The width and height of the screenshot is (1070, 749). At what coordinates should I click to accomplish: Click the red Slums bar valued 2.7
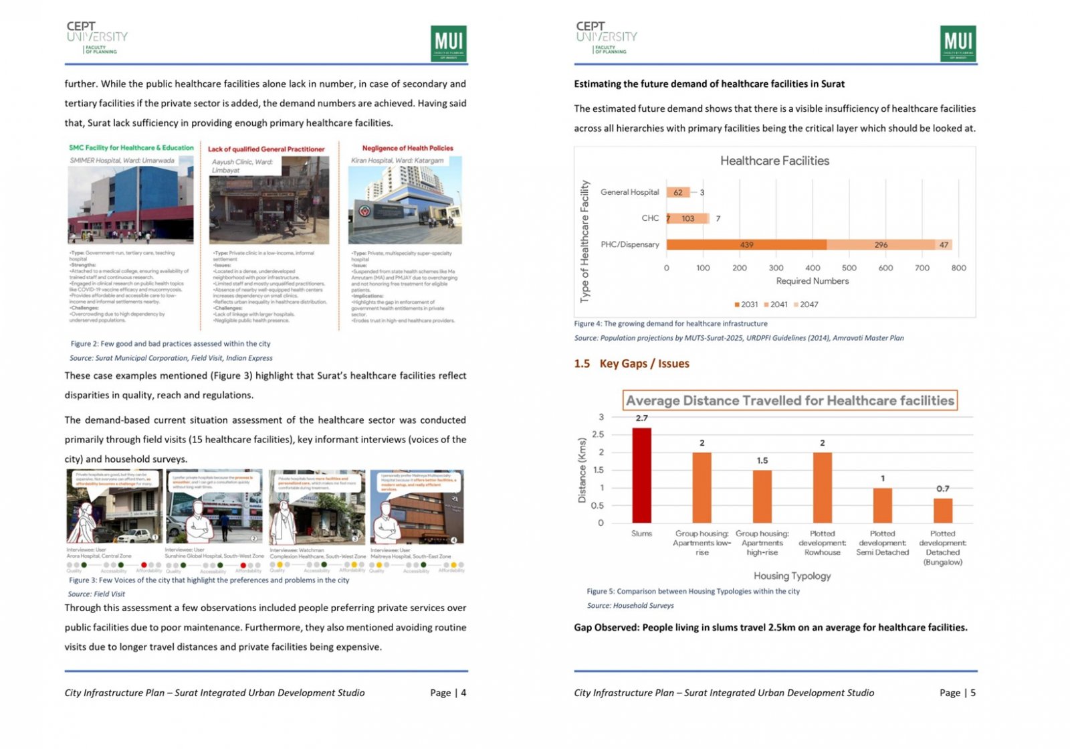coord(641,475)
